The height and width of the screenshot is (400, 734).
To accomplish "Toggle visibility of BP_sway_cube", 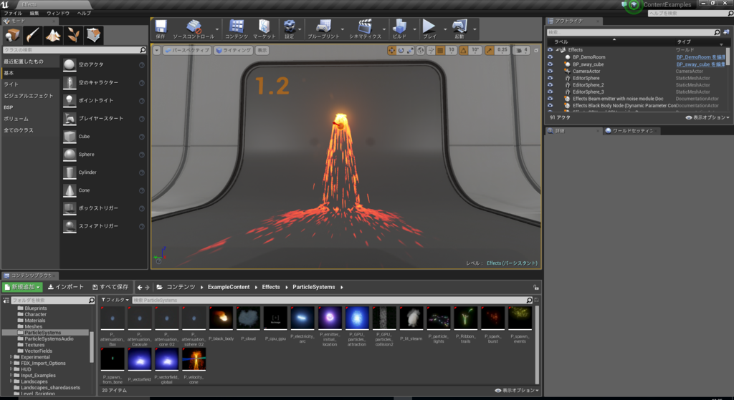I will pyautogui.click(x=550, y=64).
